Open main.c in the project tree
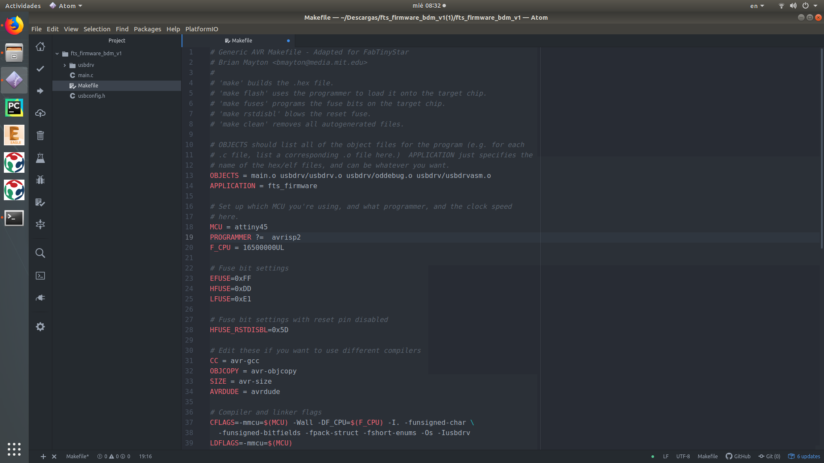This screenshot has height=463, width=824. click(85, 75)
